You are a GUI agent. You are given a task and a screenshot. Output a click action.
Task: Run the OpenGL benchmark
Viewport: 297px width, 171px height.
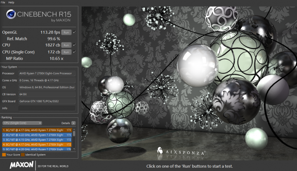[66, 33]
